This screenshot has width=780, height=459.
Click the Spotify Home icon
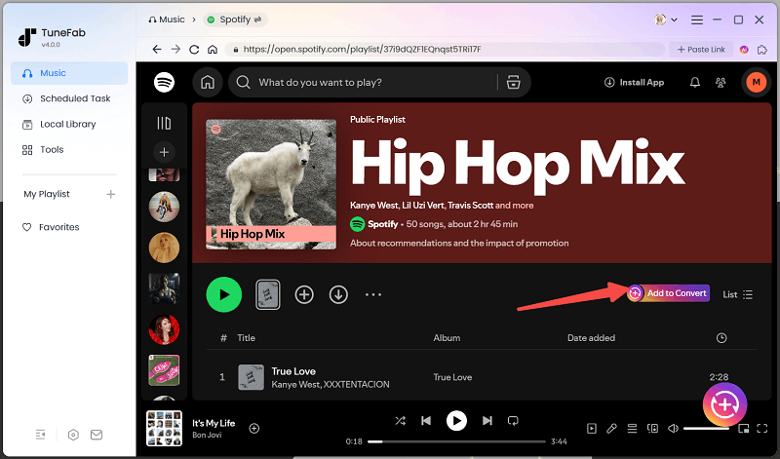point(208,83)
